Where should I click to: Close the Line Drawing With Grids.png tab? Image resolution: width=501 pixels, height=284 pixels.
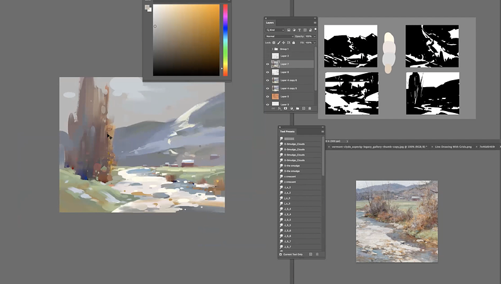[x=432, y=147]
